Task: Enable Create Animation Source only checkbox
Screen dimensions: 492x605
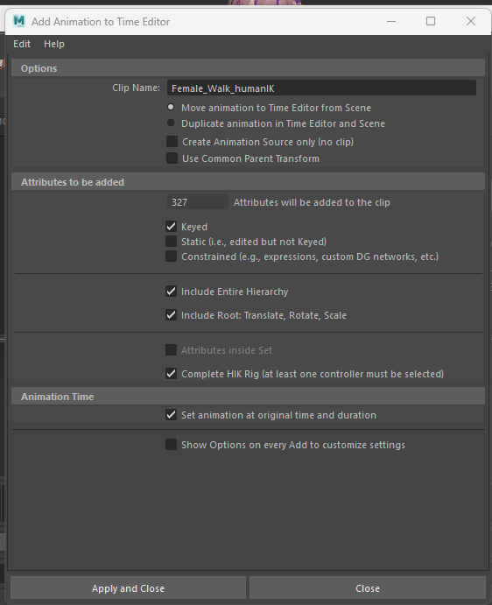Action: coord(172,142)
